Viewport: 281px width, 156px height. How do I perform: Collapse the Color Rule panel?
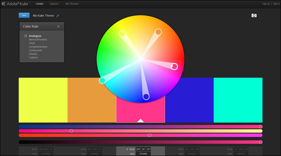coord(58,27)
